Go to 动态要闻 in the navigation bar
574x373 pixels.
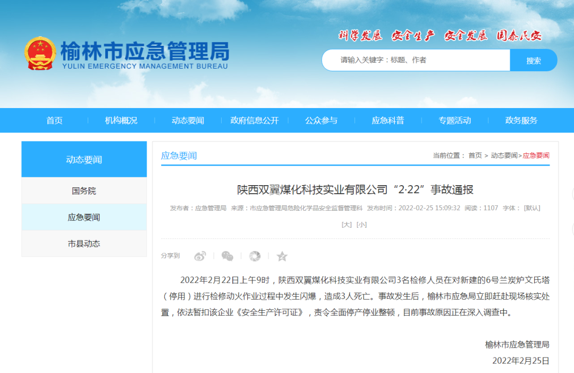point(188,120)
